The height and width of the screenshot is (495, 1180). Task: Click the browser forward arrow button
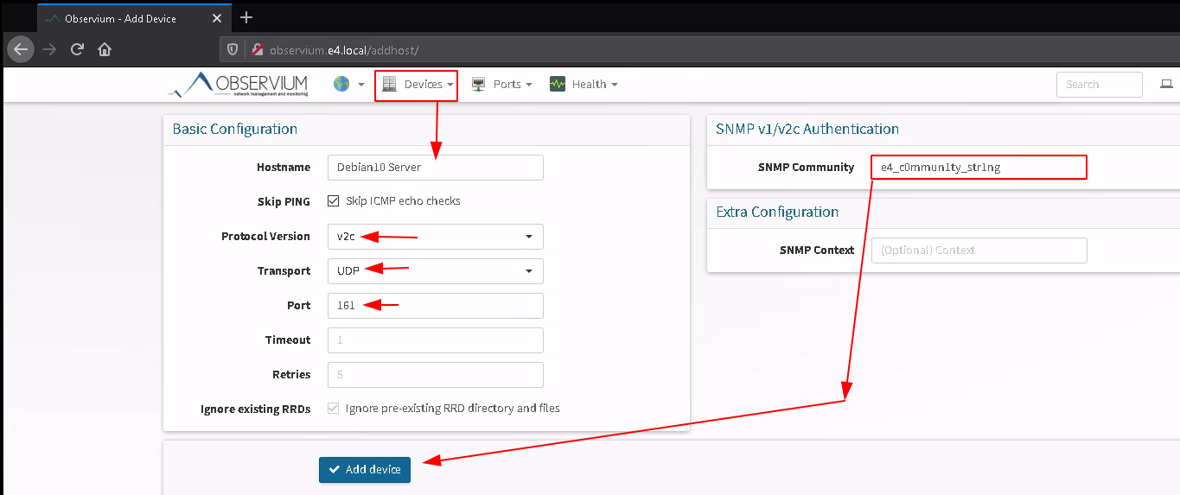click(49, 49)
